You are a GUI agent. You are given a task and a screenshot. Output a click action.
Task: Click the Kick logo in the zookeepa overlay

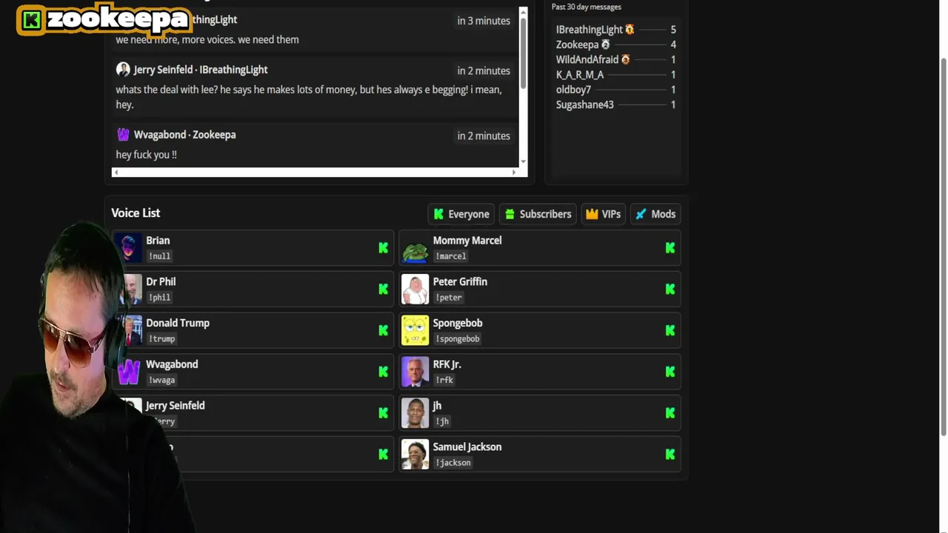pyautogui.click(x=31, y=21)
